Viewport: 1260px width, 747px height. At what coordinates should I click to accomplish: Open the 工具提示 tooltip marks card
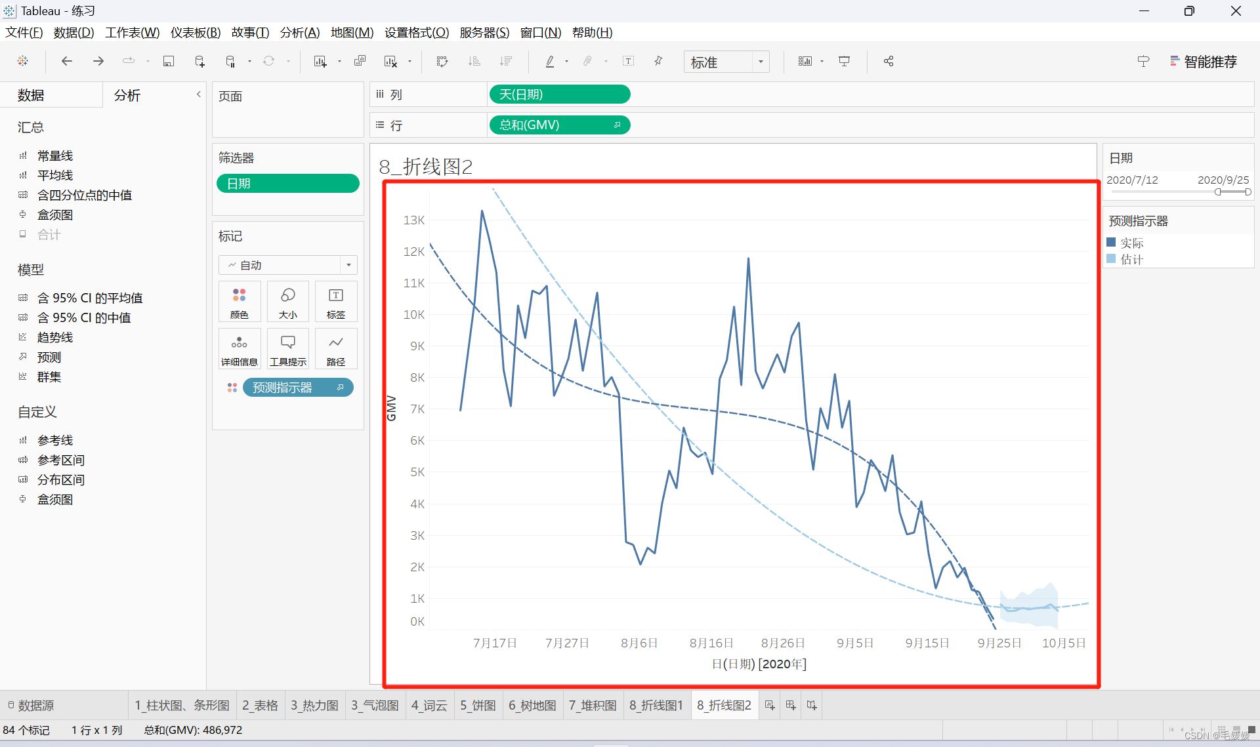click(287, 349)
